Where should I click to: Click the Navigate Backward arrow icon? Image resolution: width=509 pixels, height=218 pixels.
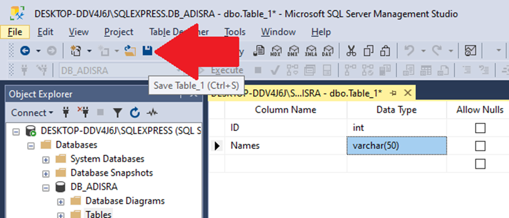[25, 51]
